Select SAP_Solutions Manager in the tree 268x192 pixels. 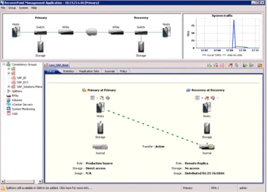coord(29,87)
